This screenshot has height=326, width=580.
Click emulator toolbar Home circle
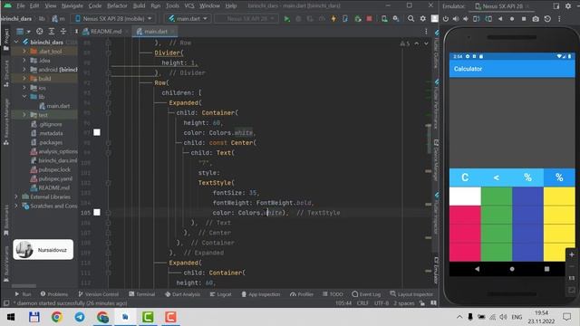coord(512,18)
